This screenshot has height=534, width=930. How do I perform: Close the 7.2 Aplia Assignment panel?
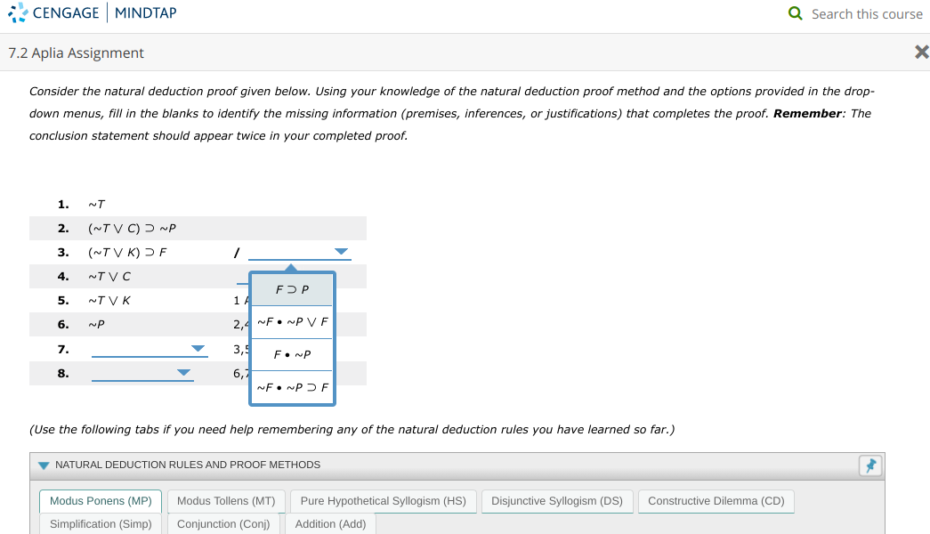point(920,53)
